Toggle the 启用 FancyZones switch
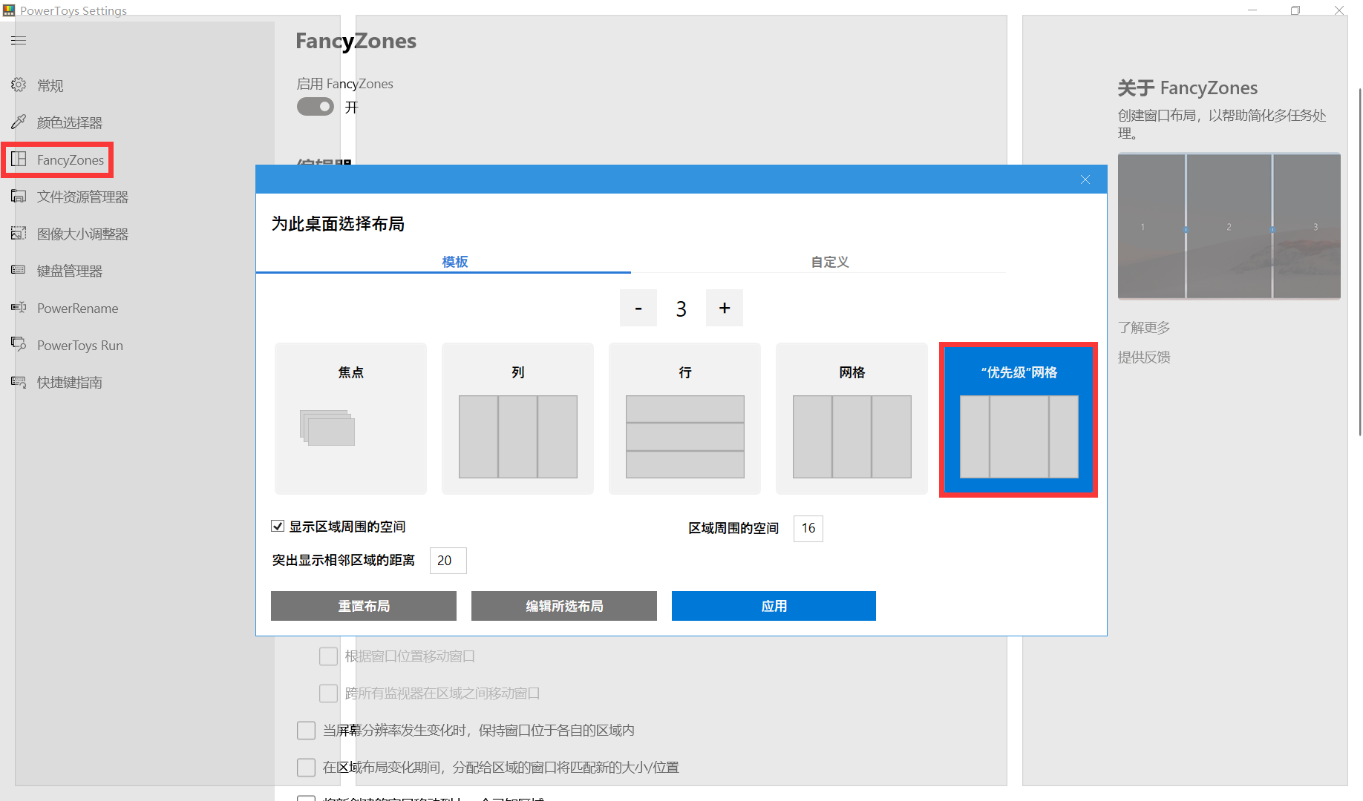 click(316, 107)
